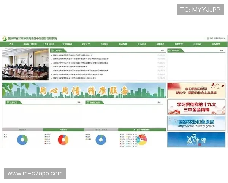Toggle first legend entry of retirement chart

pos(88,135)
